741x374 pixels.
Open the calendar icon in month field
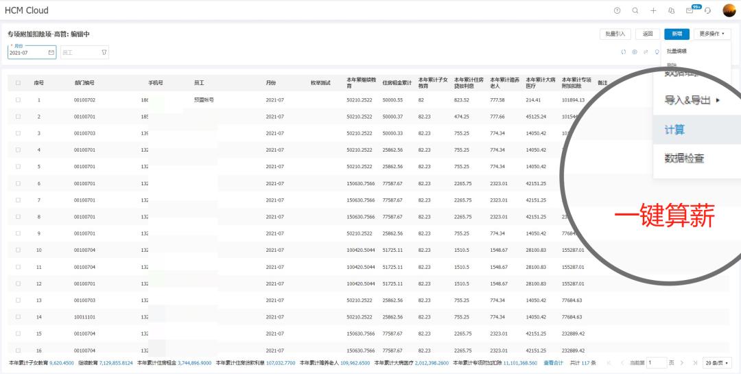(x=51, y=52)
